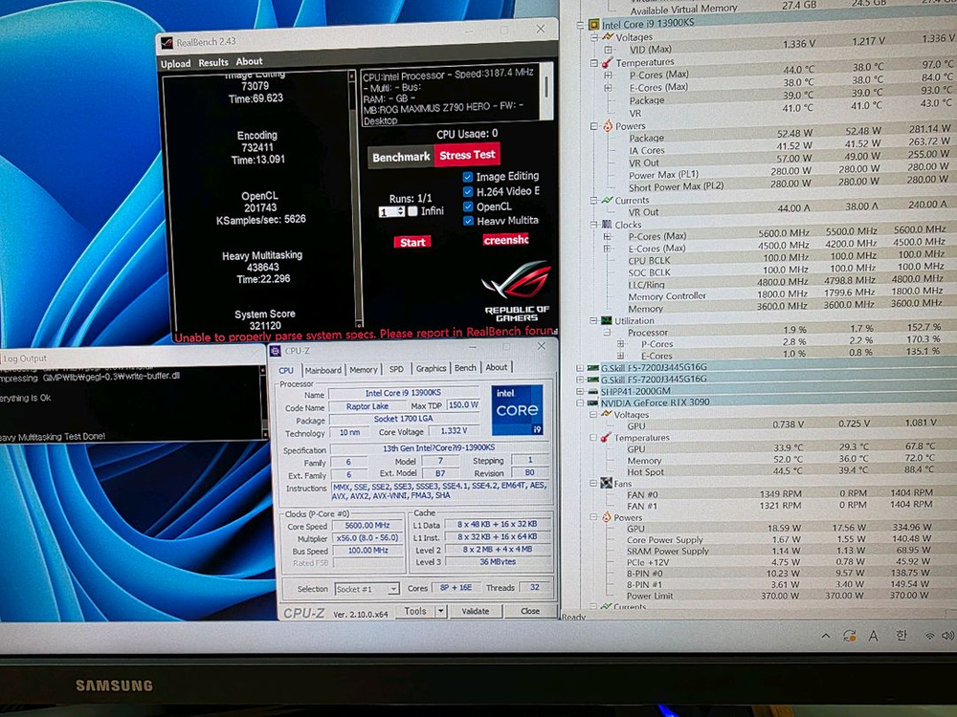Click the GPU Voltages lightning icon
Viewport: 957px width, 717px height.
(606, 414)
